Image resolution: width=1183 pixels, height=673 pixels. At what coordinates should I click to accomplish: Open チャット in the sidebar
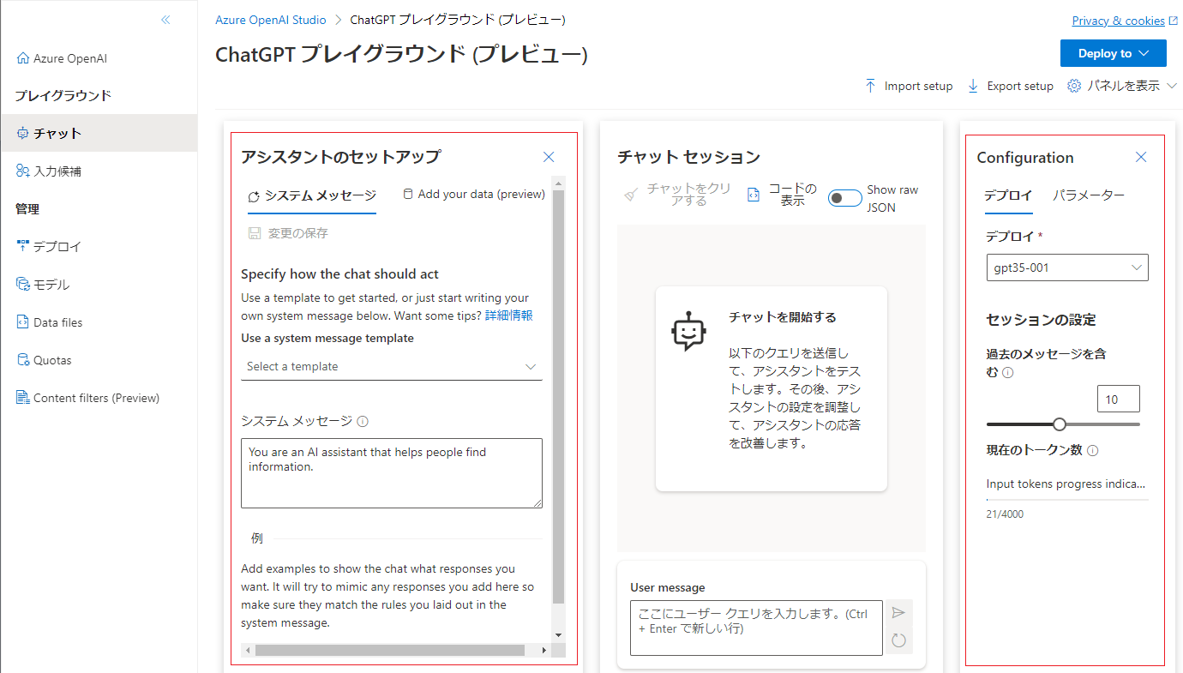click(99, 133)
